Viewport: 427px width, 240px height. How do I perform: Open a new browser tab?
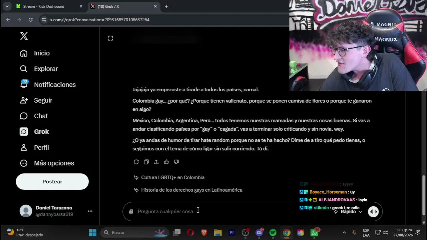tap(166, 6)
